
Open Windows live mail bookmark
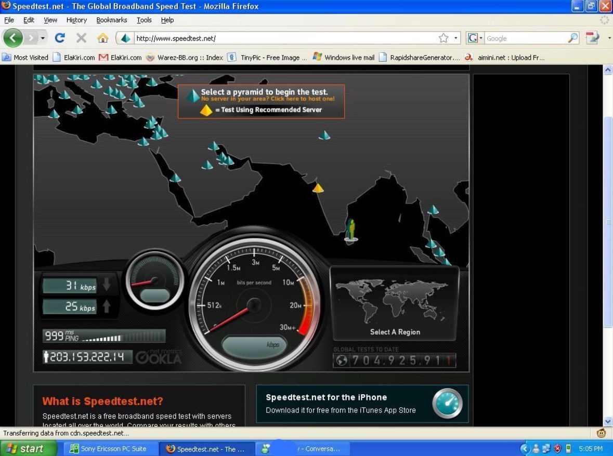344,58
